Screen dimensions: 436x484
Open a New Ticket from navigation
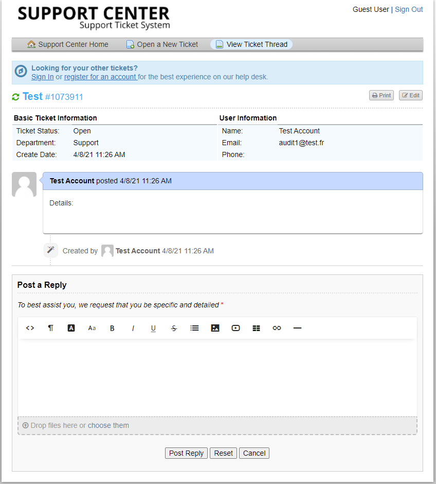(162, 44)
